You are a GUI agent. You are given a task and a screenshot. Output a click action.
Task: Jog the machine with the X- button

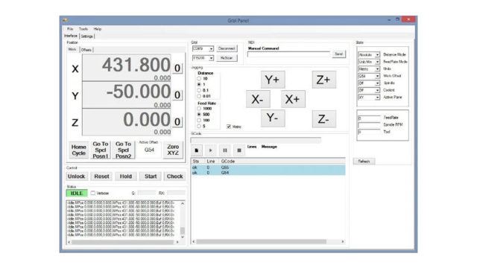click(258, 99)
